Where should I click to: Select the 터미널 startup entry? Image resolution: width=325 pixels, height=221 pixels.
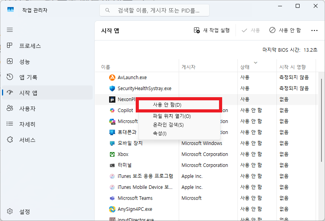[125, 165]
